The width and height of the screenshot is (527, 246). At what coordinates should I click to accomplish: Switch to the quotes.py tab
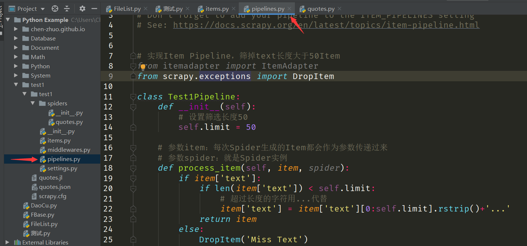[320, 9]
